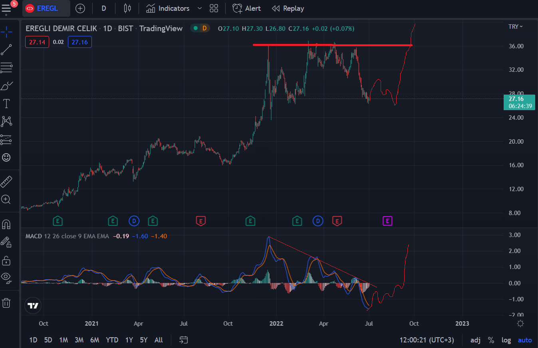
Task: Activate the zoom in tool
Action: tap(6, 199)
